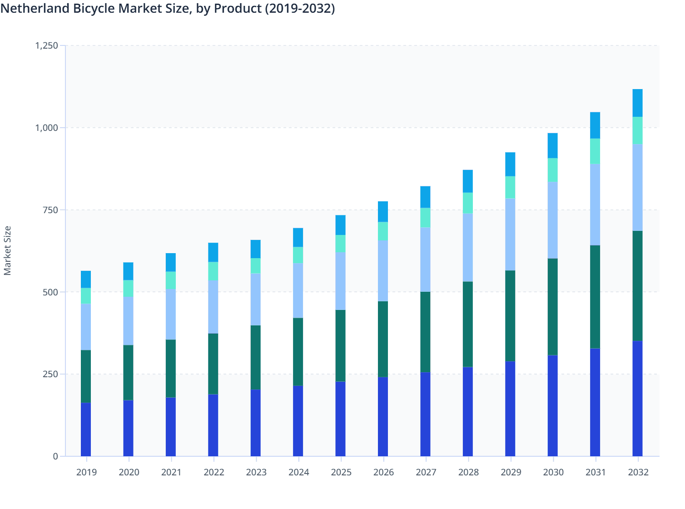Screen dimensions: 685x509
Task: Select the 2026 x-axis label
Action: (383, 472)
